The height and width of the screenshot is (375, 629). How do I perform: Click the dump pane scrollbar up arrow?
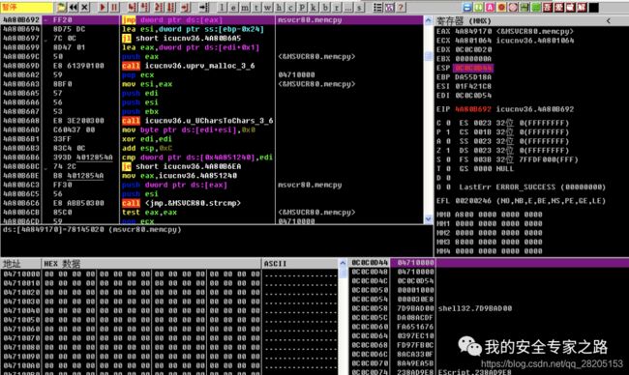(x=343, y=263)
